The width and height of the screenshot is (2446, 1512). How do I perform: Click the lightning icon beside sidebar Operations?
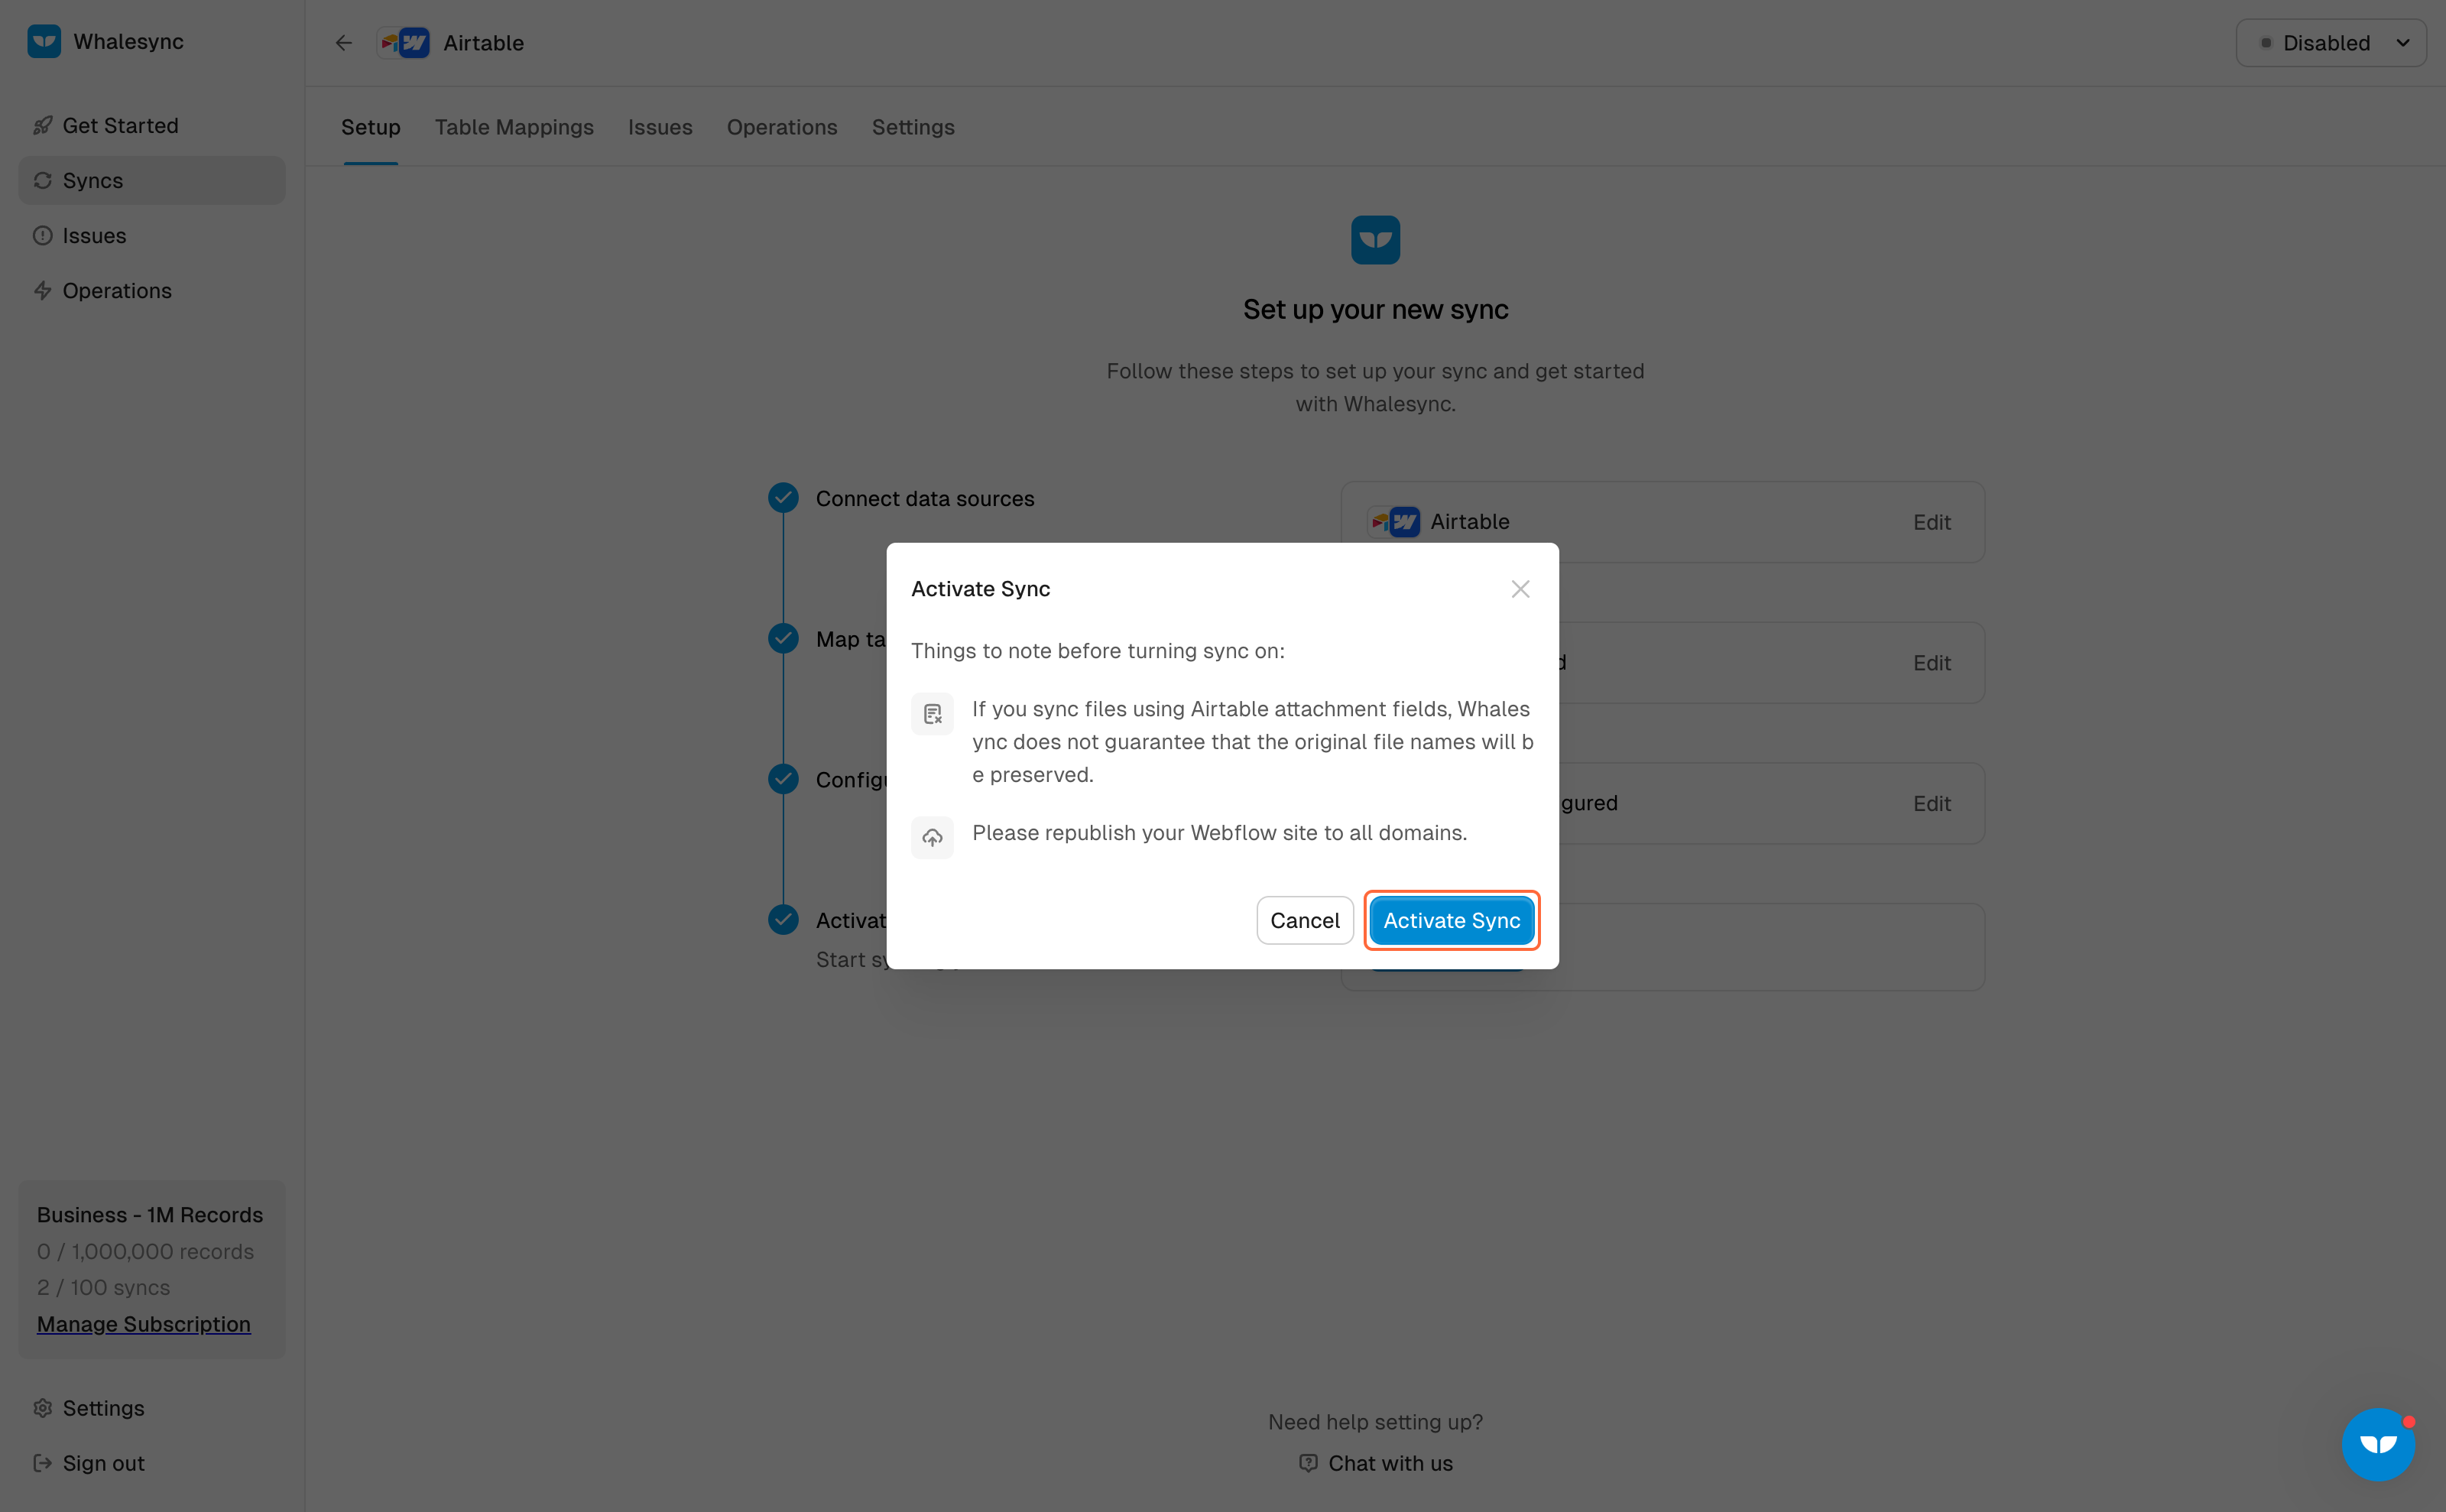click(42, 291)
